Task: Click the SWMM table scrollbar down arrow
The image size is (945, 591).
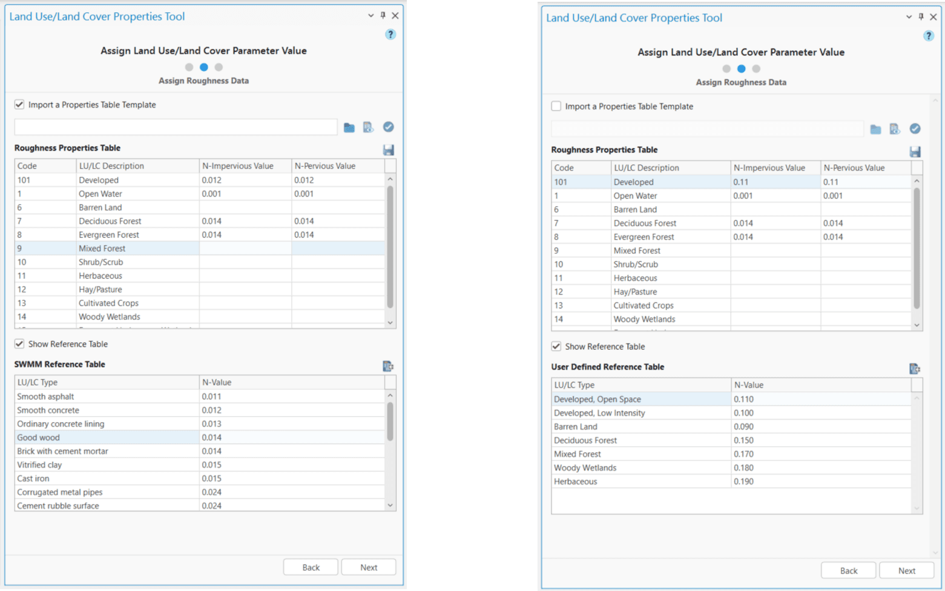Action: coord(390,506)
